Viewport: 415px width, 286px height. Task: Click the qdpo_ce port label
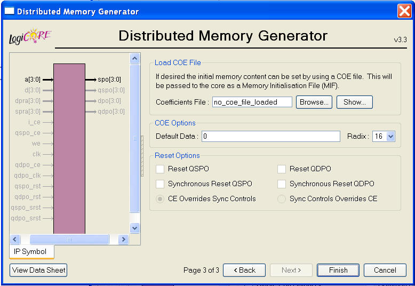pos(28,165)
